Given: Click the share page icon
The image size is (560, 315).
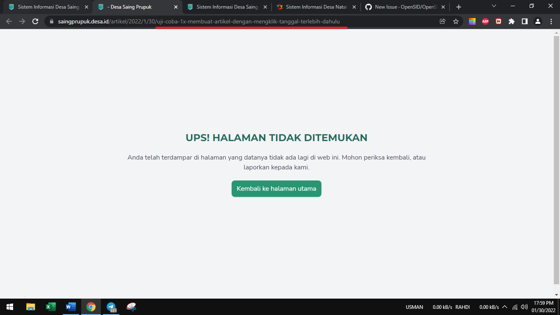Looking at the screenshot, I should 442,21.
